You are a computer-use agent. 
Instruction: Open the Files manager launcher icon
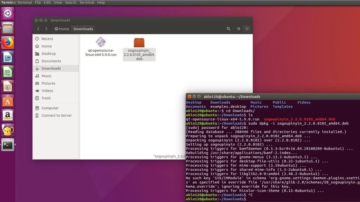(x=8, y=28)
